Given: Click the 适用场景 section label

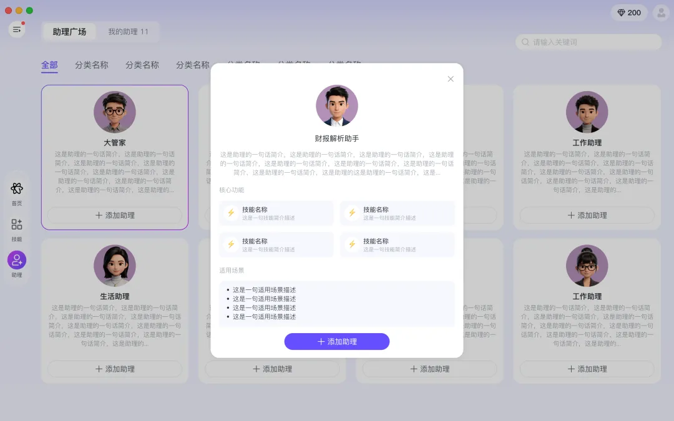Looking at the screenshot, I should tap(232, 270).
